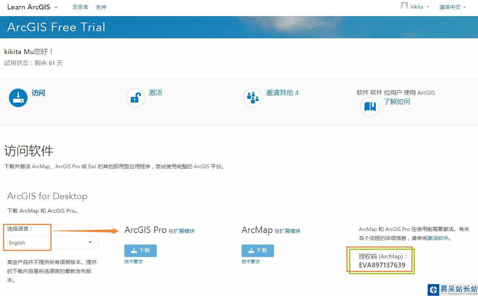Click the open book icon beside 了解如何

click(x=370, y=107)
